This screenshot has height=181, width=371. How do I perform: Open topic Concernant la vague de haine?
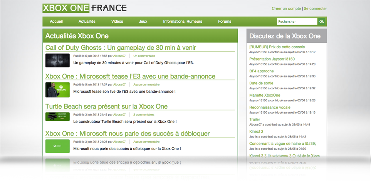click(283, 143)
